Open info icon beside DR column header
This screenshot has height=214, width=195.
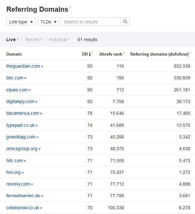coord(92,53)
